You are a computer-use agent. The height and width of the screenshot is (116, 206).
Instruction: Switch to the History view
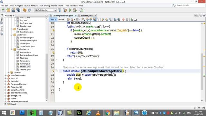tap(61, 19)
